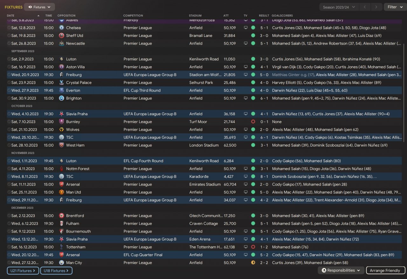This screenshot has height=279, width=407.
Task: Click the Man Utd club badge
Action: (61, 192)
